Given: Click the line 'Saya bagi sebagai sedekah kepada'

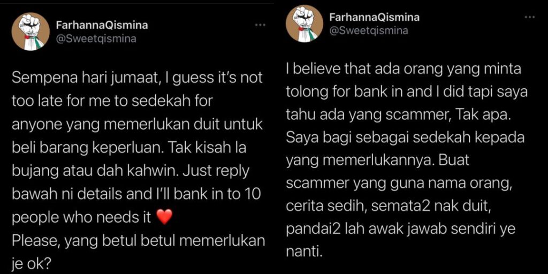Looking at the screenshot, I should [x=405, y=138].
